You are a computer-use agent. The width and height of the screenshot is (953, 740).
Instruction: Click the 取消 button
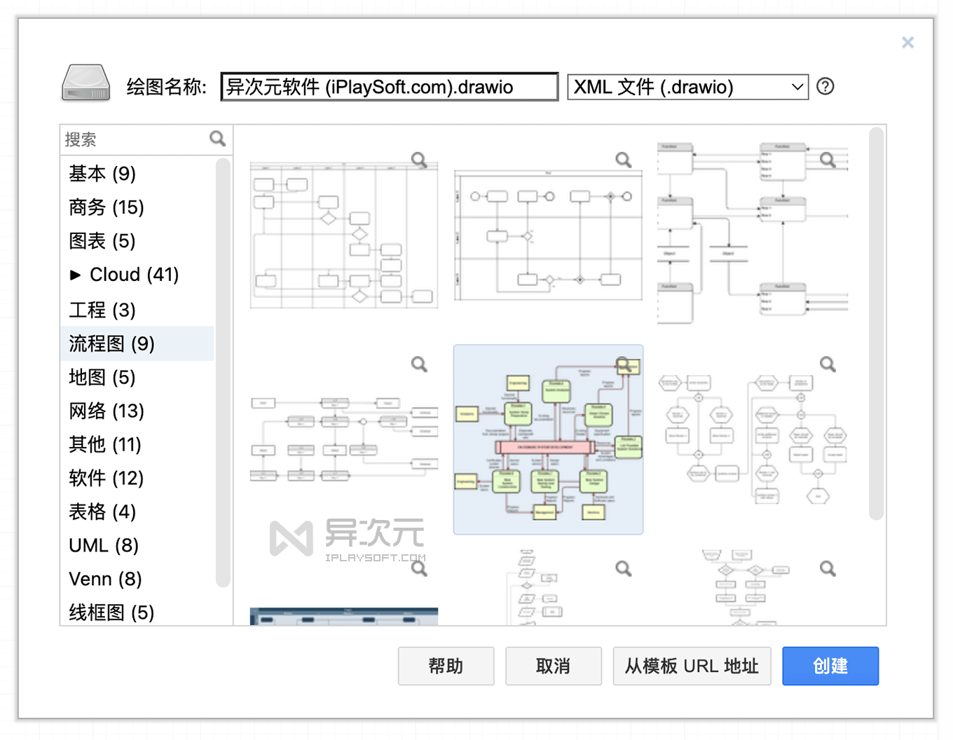coord(553,666)
